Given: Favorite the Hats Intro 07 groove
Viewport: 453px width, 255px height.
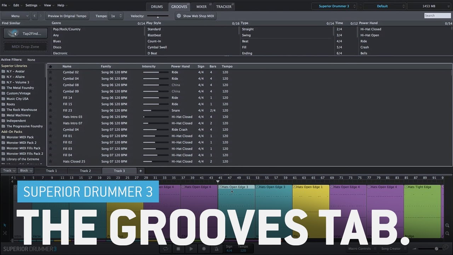Looking at the screenshot, I should point(50,123).
